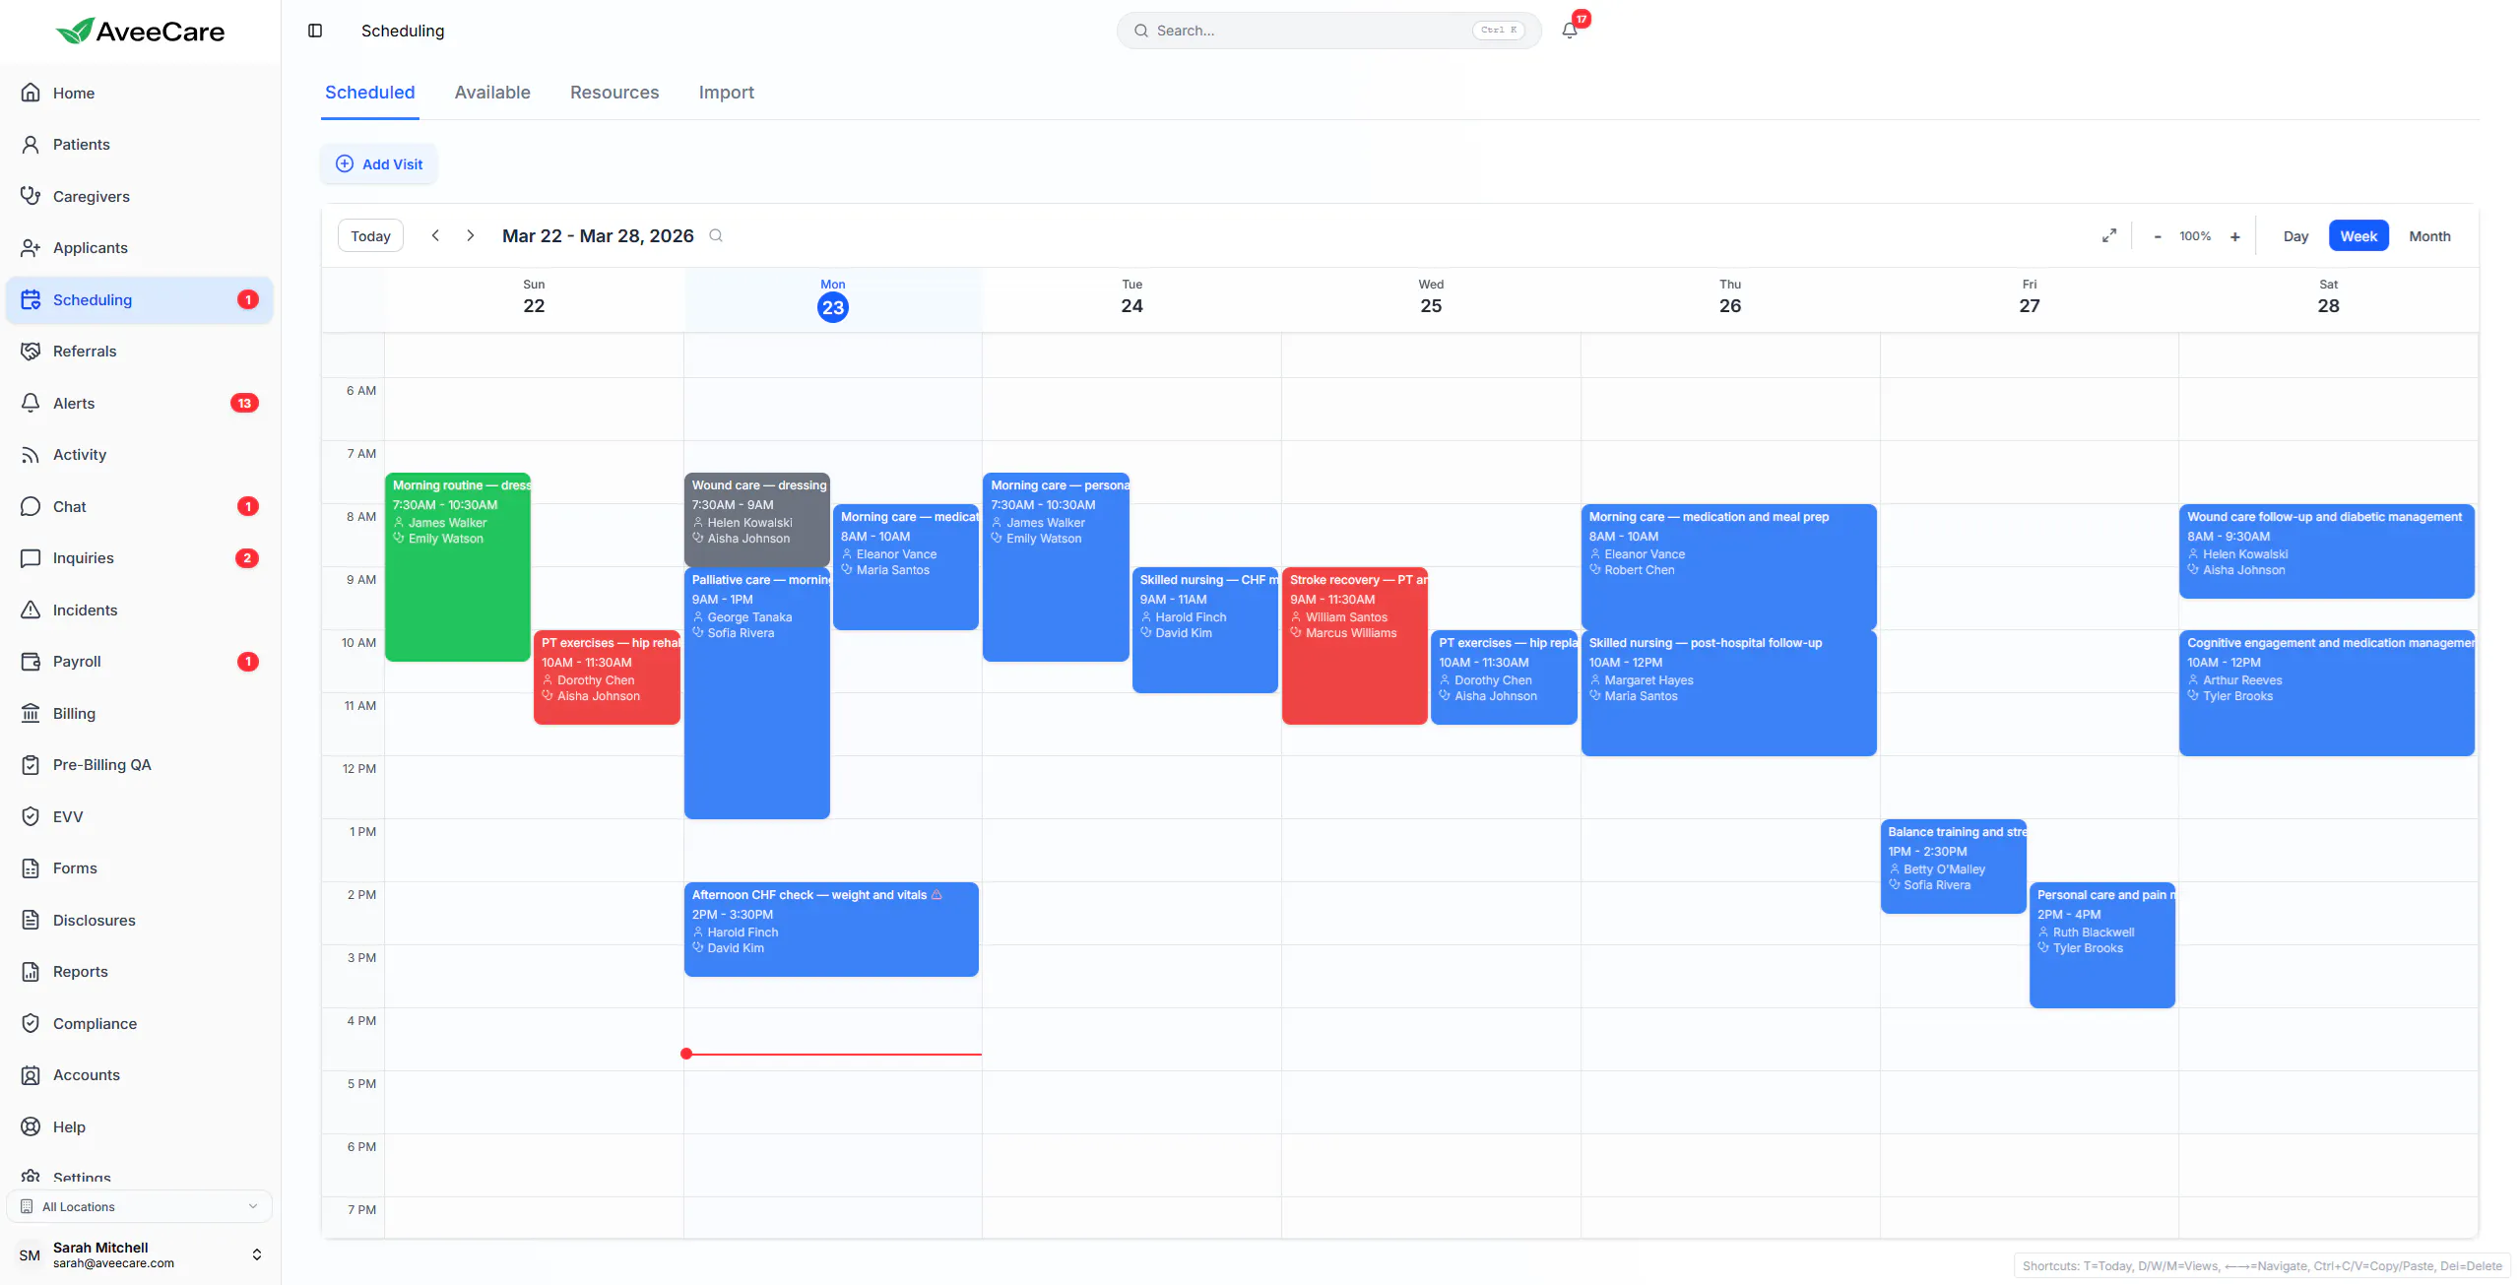2518x1285 pixels.
Task: Open Sarah Mitchell account menu
Action: [139, 1254]
